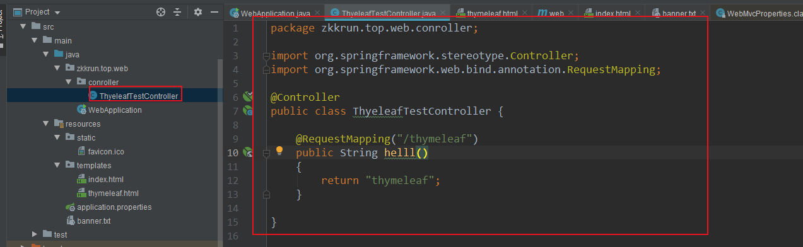Click the request mapping gutter icon on line 10

(x=249, y=152)
